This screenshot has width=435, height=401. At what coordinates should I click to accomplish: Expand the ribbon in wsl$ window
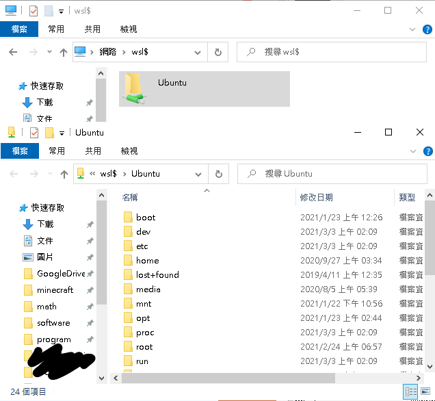[x=412, y=29]
